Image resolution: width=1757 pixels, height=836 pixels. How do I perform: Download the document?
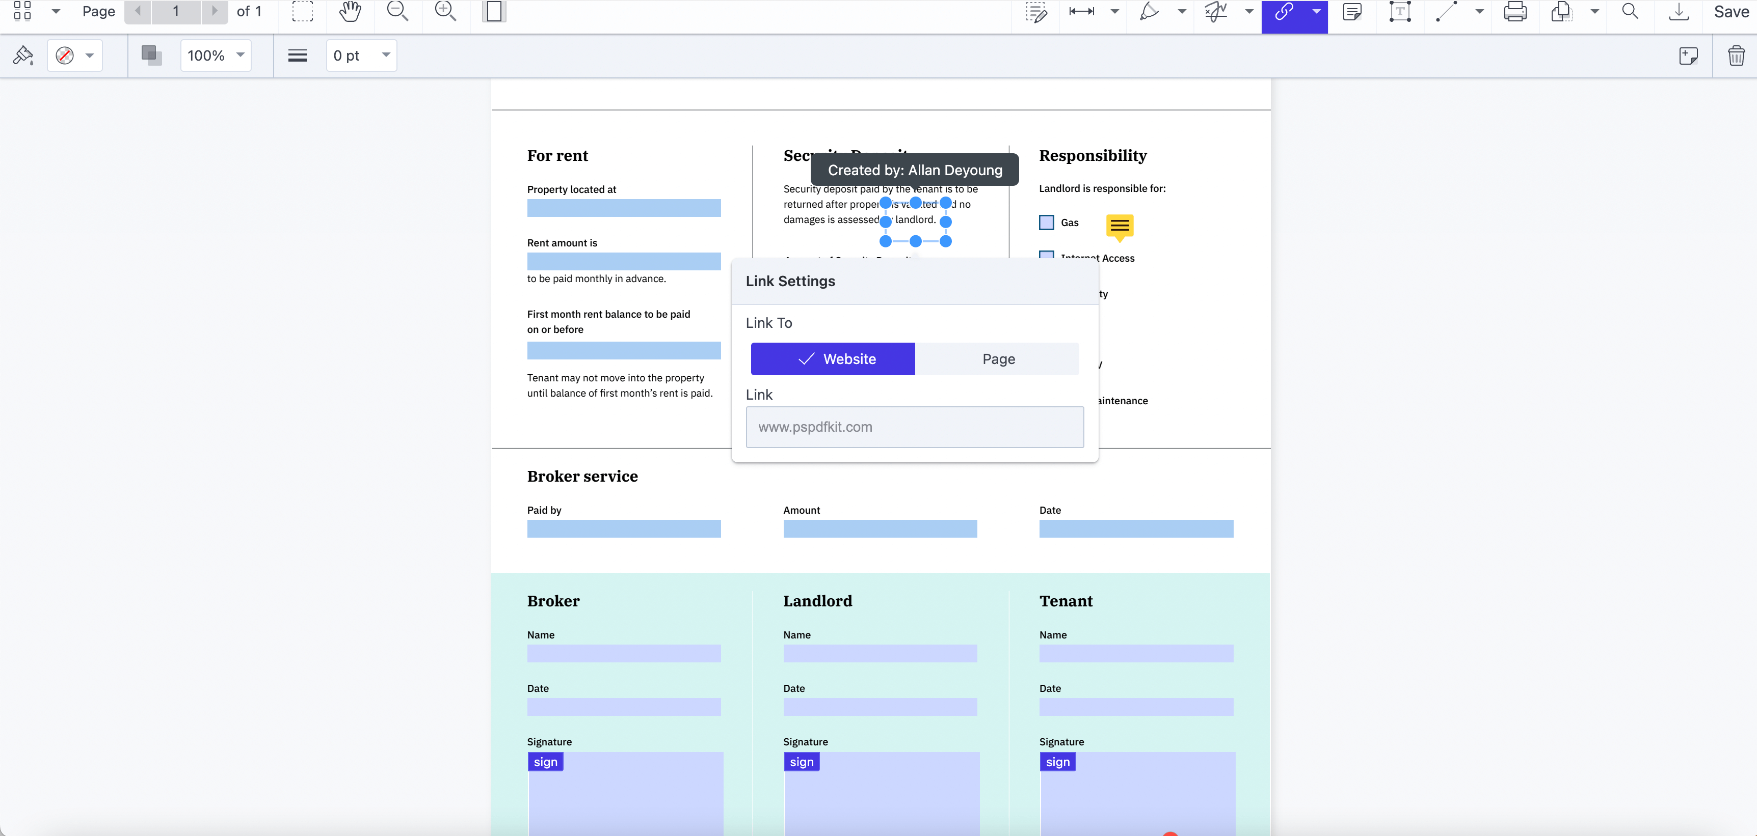coord(1679,12)
